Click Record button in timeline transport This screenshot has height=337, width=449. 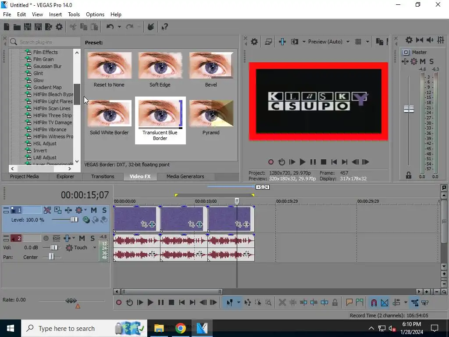pyautogui.click(x=119, y=303)
